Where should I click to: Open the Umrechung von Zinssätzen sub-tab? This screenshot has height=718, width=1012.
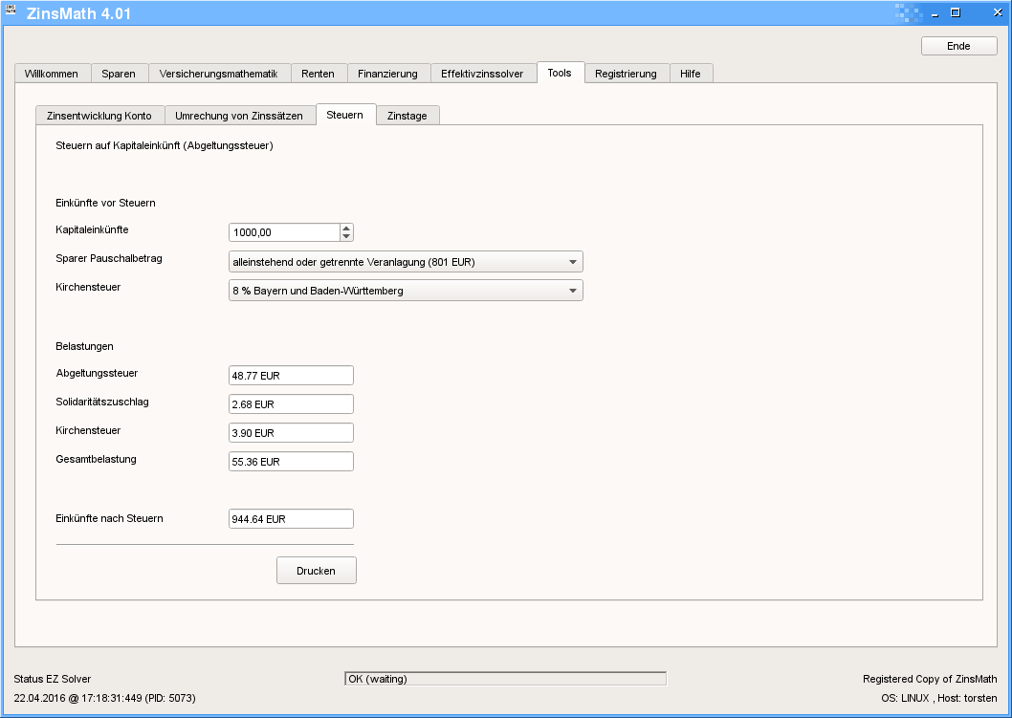[239, 116]
